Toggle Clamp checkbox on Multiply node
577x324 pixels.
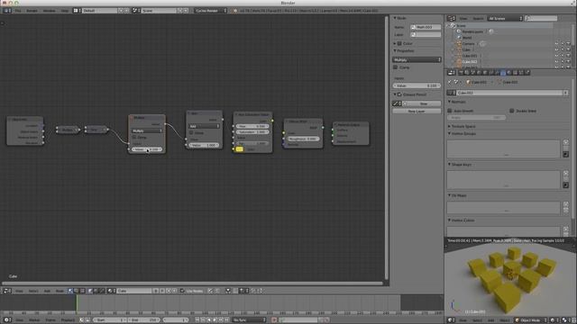click(134, 137)
